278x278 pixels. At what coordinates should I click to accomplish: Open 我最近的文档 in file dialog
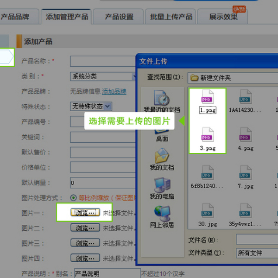(162, 101)
